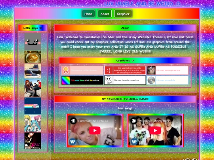Click the 'certified dumbass' userbox text
Screen dimensions: 214x160
tap(84, 70)
